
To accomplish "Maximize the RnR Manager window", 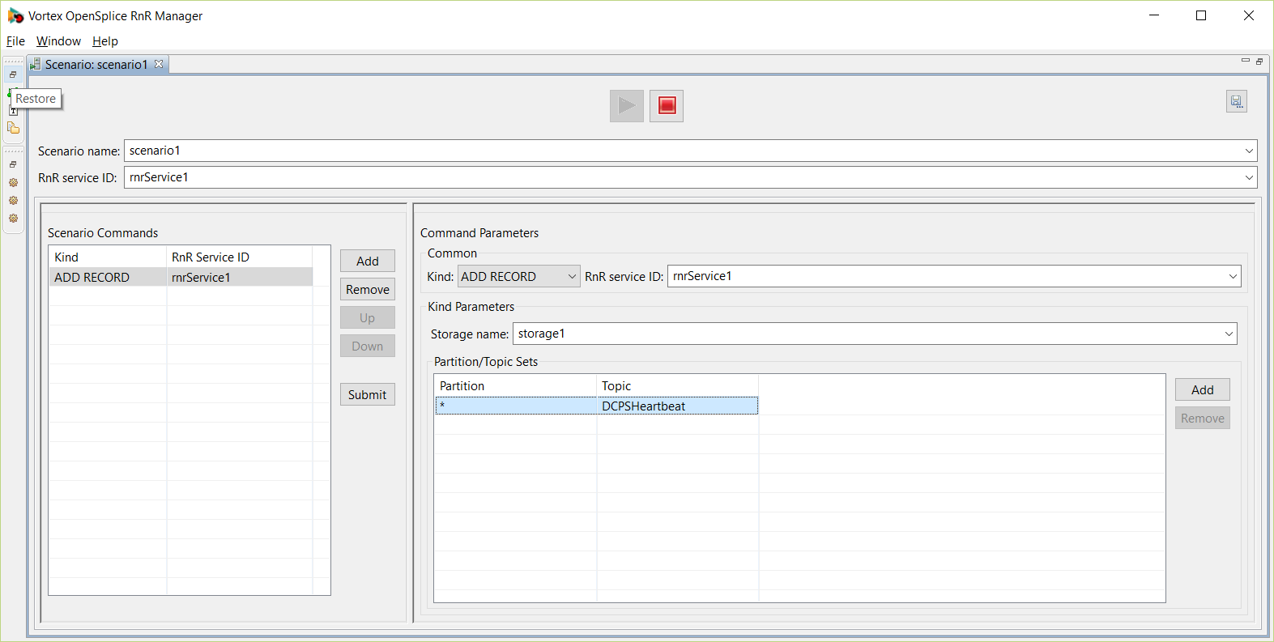I will click(x=1201, y=15).
